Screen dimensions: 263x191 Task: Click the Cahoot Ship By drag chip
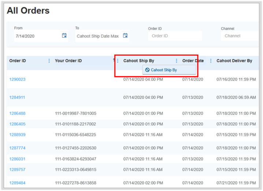pyautogui.click(x=169, y=70)
